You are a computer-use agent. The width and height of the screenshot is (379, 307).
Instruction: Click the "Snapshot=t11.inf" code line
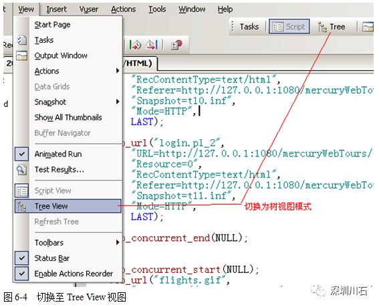[183, 195]
